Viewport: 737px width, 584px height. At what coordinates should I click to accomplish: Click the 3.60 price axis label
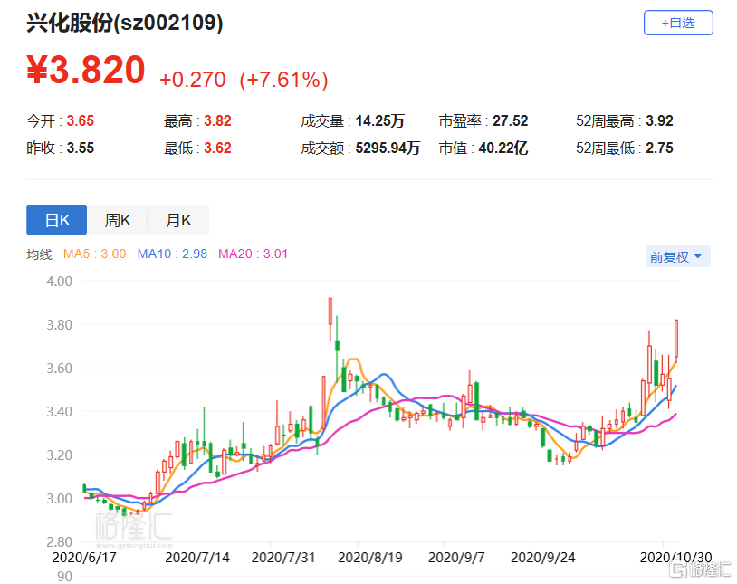(59, 368)
